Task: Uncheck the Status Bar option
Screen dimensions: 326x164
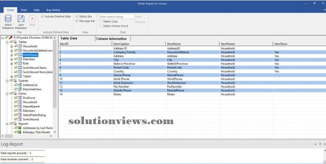Action: coord(77,17)
